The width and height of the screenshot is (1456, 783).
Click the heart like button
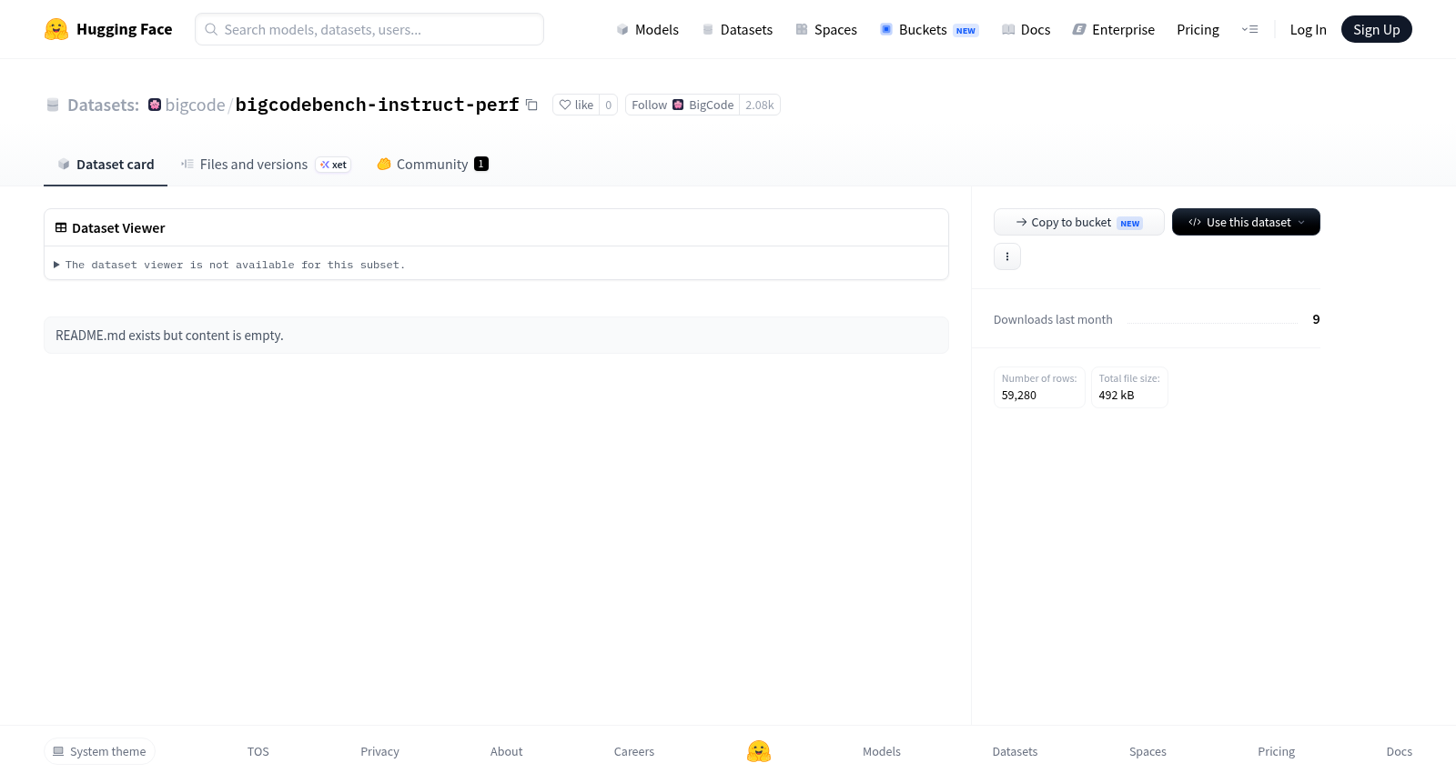click(576, 105)
